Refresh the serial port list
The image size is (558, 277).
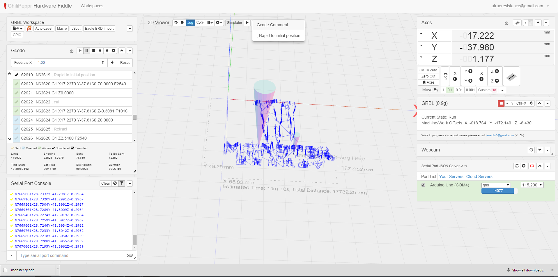[x=517, y=166]
